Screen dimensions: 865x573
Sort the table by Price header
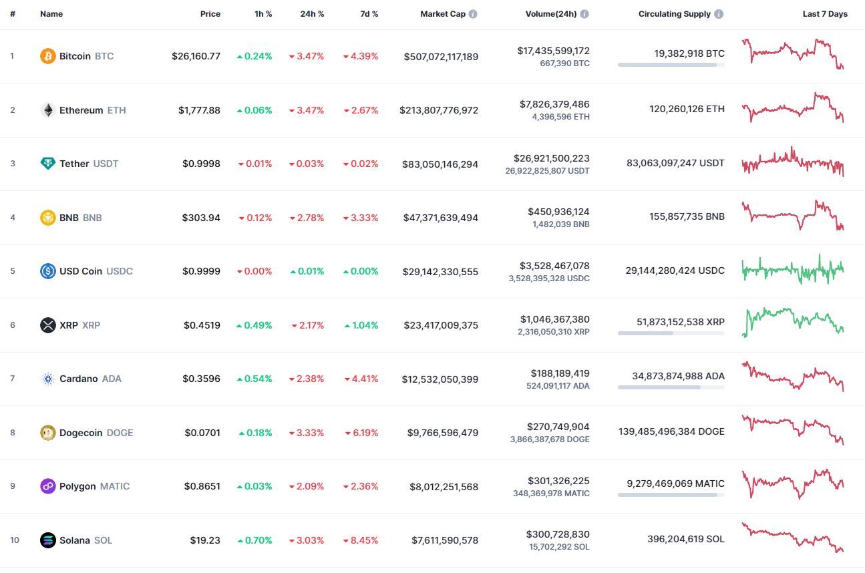coord(210,14)
